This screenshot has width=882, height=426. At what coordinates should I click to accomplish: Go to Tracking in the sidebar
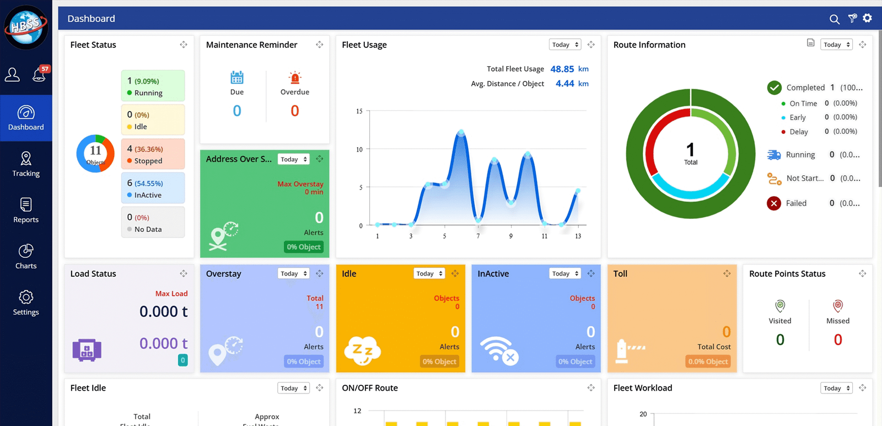tap(26, 164)
